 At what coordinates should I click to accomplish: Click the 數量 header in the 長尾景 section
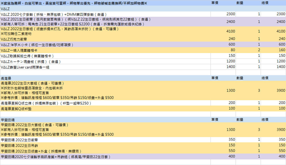point(240,78)
